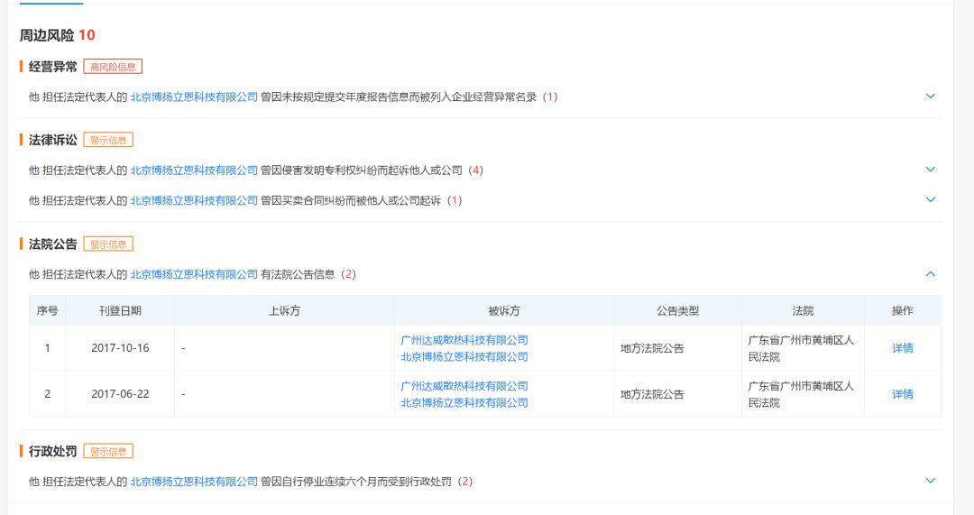Click 地方法院公告 in row 2

(x=652, y=394)
